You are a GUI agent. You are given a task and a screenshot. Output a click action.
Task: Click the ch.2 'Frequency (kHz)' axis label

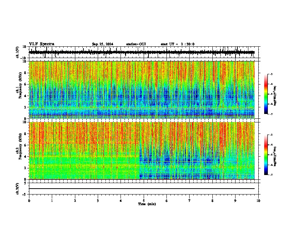20,146
